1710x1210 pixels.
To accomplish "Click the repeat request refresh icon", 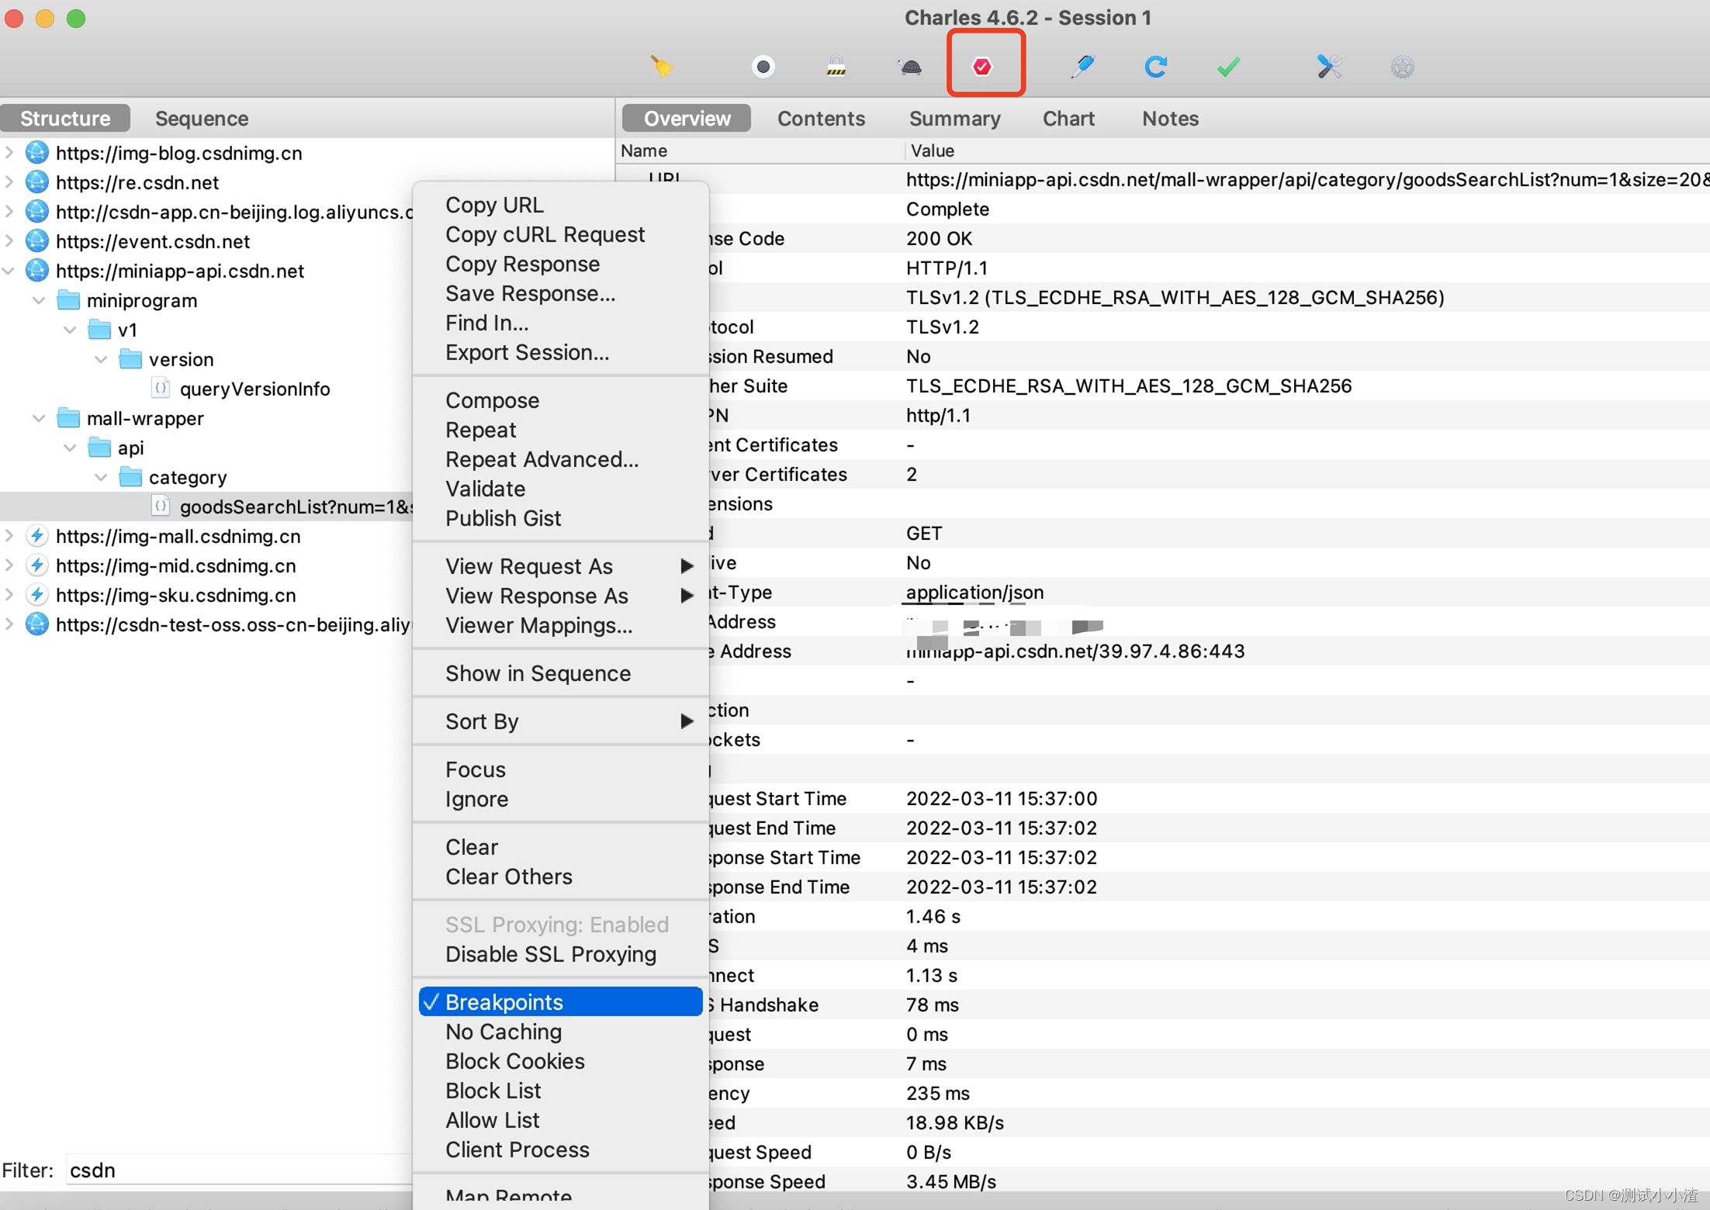I will (1155, 67).
